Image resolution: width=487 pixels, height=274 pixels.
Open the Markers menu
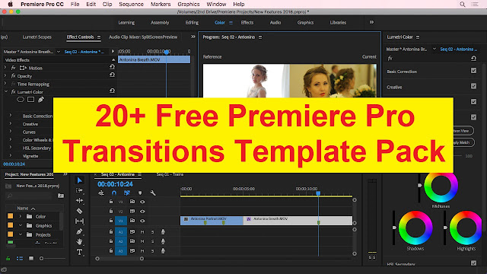(x=161, y=5)
